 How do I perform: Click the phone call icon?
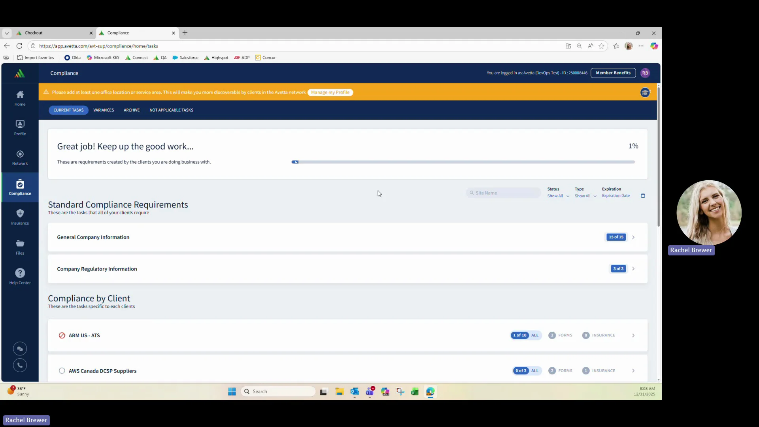coord(20,365)
